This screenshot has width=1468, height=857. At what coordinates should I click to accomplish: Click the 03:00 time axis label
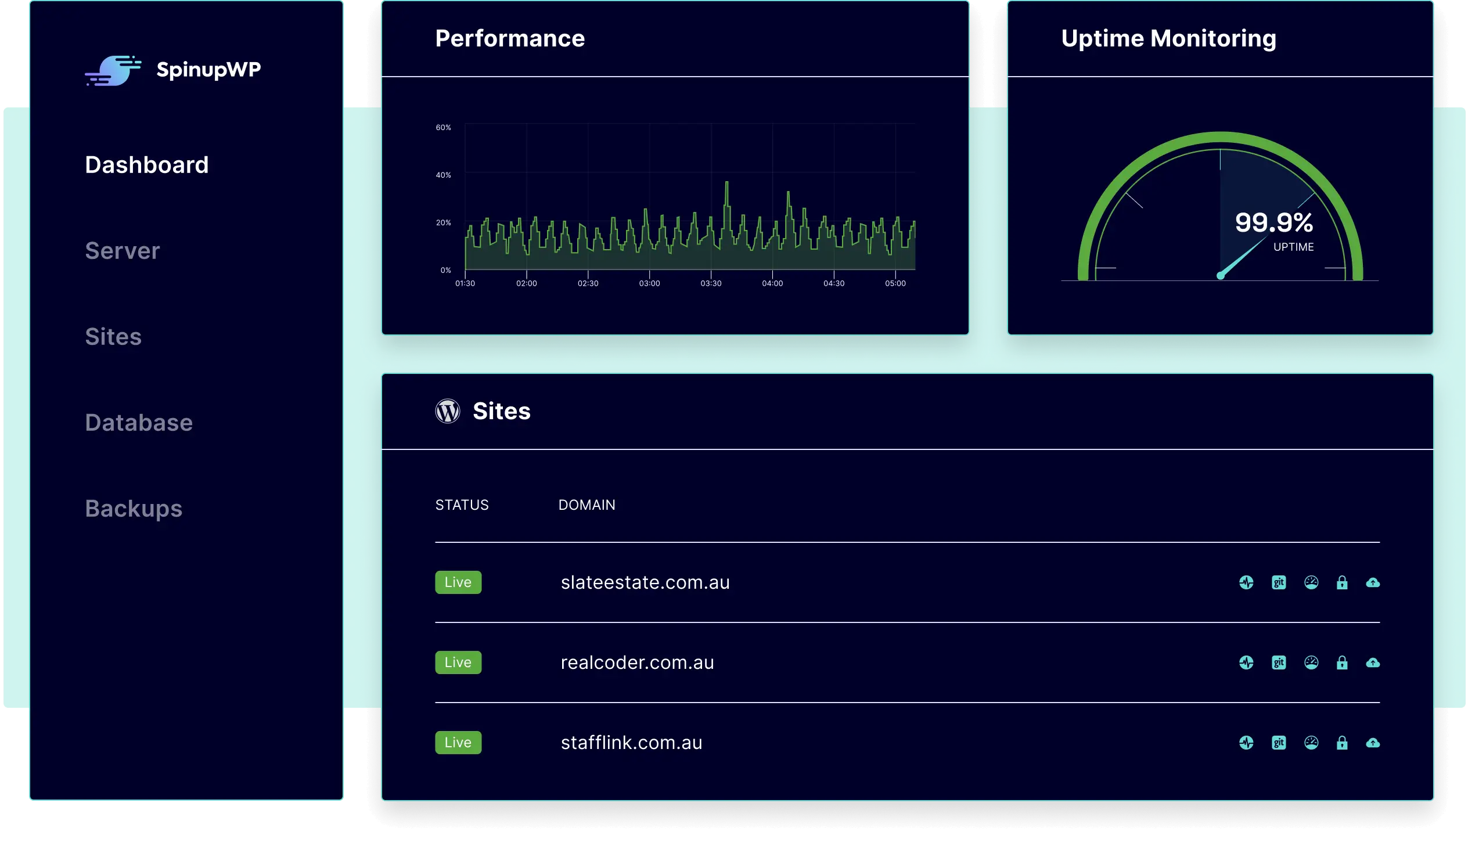(650, 284)
